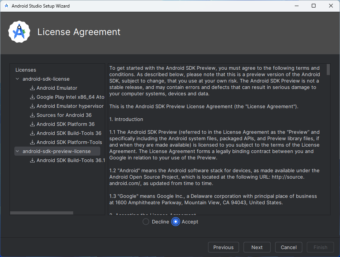The image size is (340, 257).
Task: Click the Android Studio logo in header
Action: tap(19, 32)
